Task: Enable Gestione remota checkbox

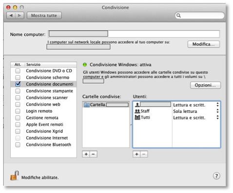Action: (x=18, y=118)
